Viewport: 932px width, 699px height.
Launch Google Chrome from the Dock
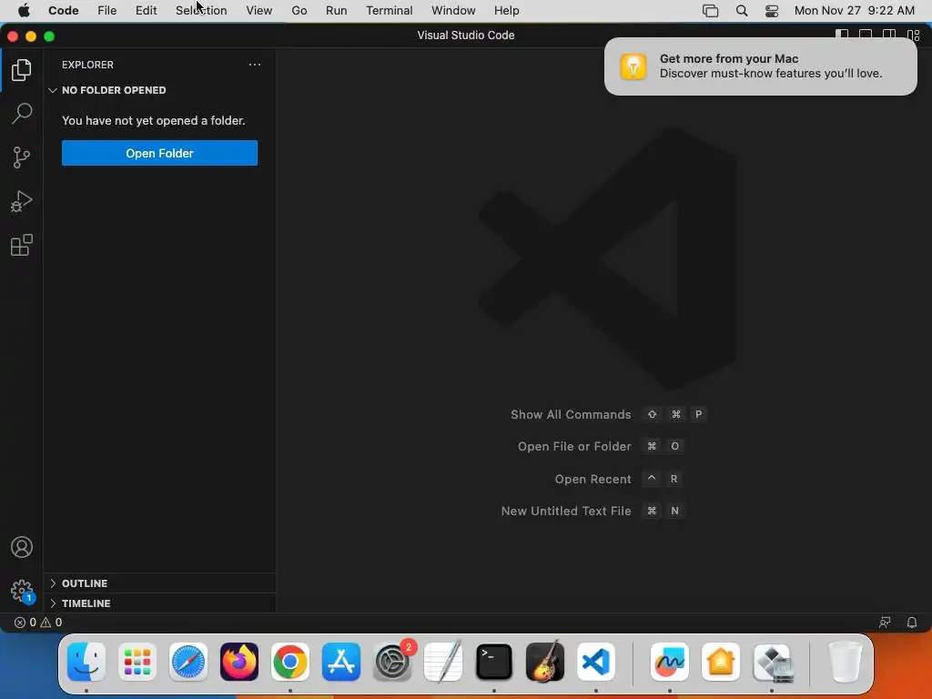coord(290,662)
